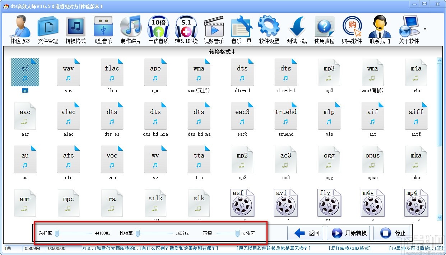446x255 pixels.
Task: Select the dts-cd output format
Action: click(242, 72)
